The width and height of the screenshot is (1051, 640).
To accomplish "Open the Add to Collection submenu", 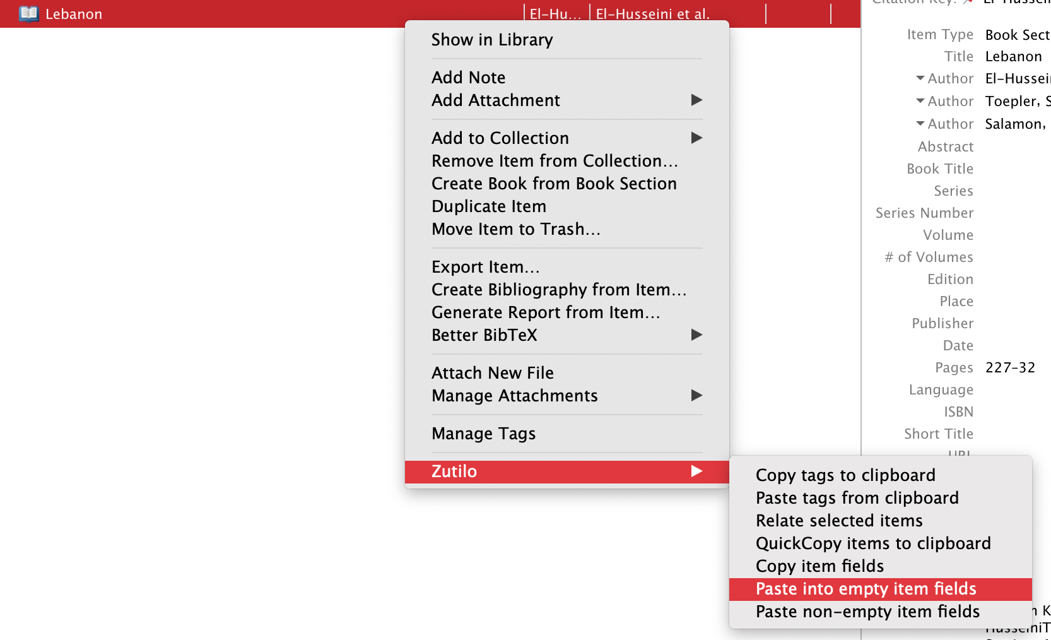I will (696, 138).
